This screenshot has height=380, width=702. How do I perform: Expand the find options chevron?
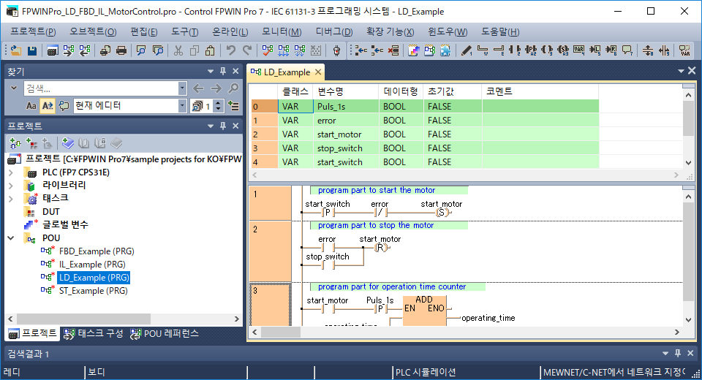pyautogui.click(x=14, y=88)
